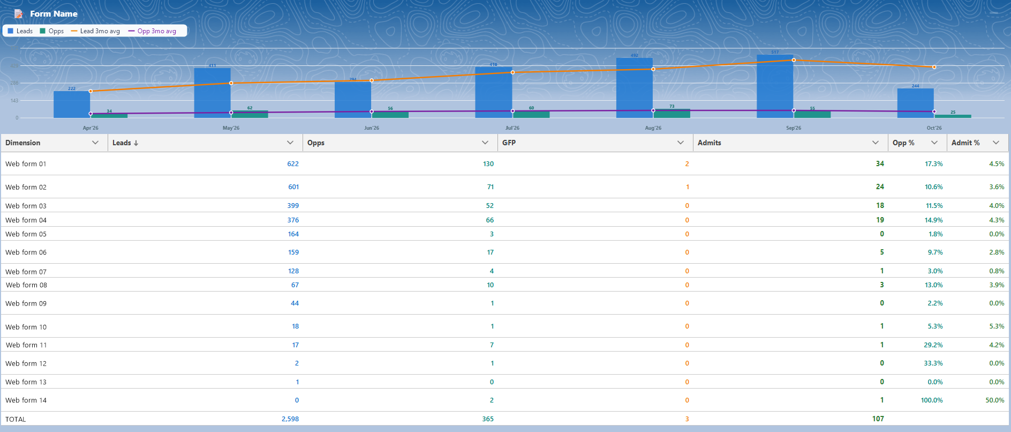Open the Opp % column dropdown arrow

(934, 143)
